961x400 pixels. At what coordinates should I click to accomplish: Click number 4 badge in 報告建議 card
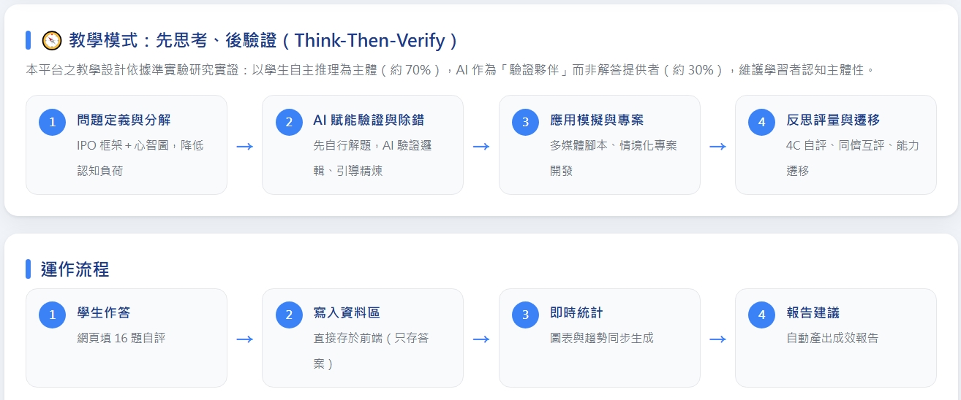762,315
